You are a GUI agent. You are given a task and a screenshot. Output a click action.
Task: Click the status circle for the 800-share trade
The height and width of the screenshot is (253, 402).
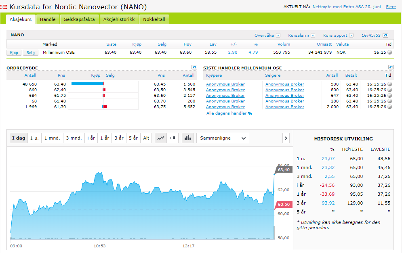tap(390, 90)
